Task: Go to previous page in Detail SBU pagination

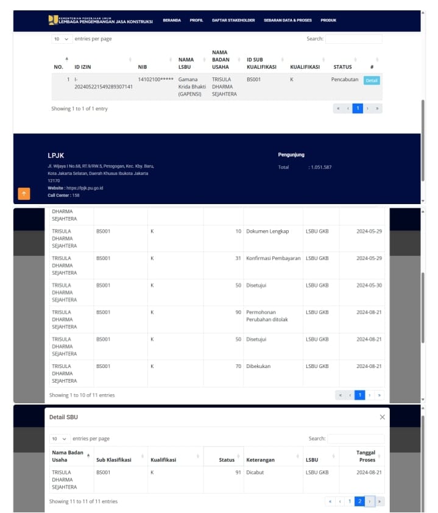Action: 340,501
